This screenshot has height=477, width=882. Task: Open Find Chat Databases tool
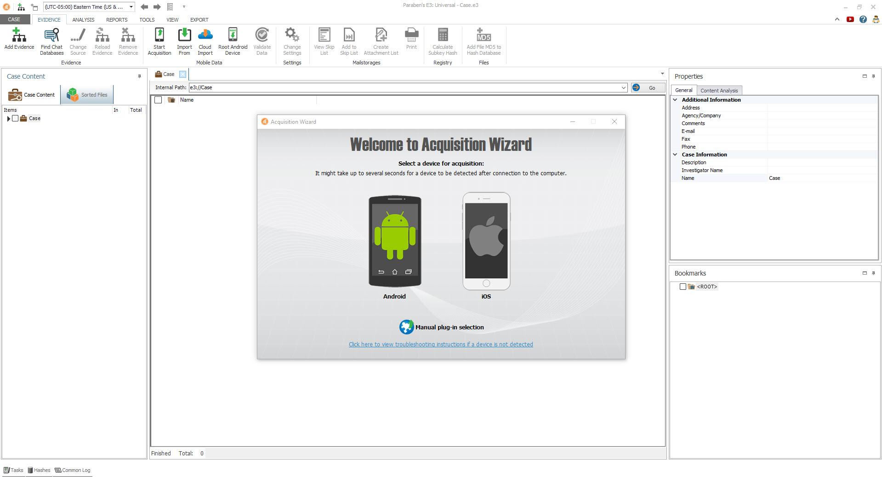(51, 41)
